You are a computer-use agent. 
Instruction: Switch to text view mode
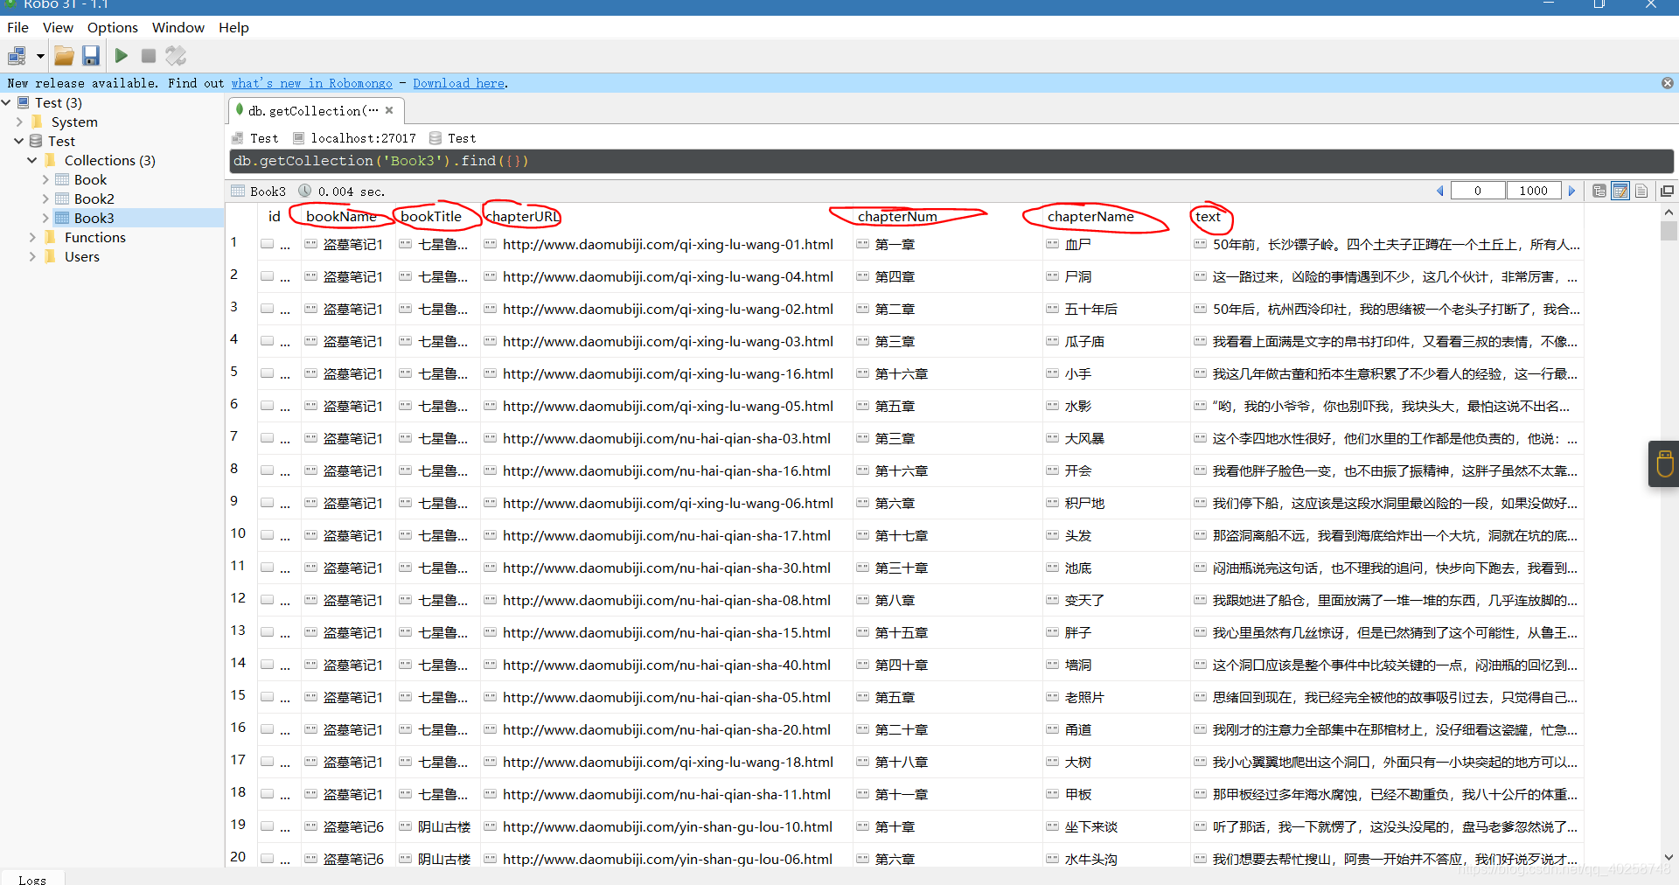pyautogui.click(x=1641, y=191)
